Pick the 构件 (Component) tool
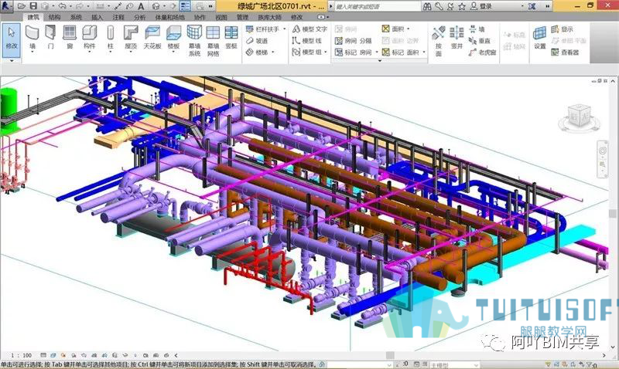This screenshot has width=619, height=369. pyautogui.click(x=90, y=38)
